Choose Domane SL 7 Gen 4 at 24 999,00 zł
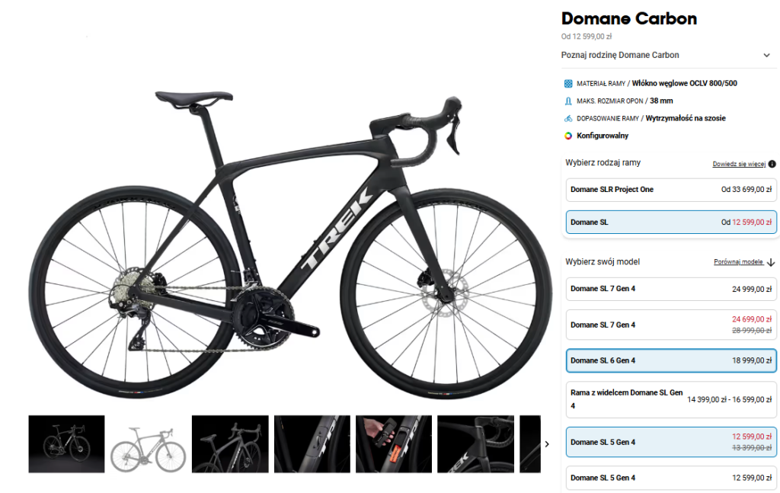 point(671,289)
